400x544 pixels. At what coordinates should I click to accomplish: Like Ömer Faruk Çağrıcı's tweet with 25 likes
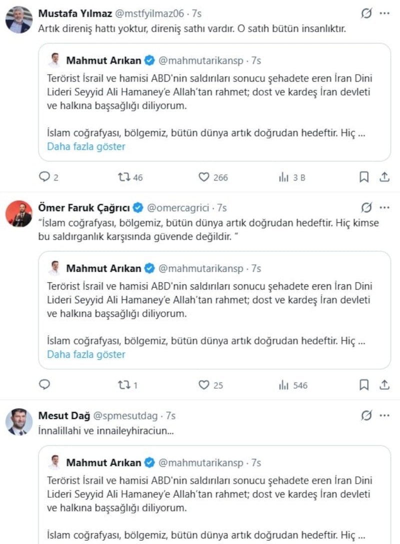(x=203, y=385)
